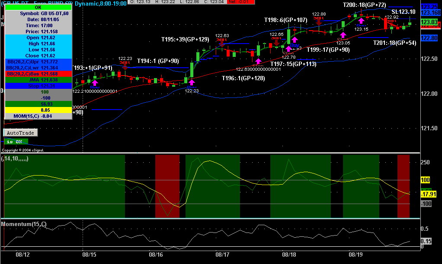Click the blue 'Stop 121.31' row

[38, 86]
